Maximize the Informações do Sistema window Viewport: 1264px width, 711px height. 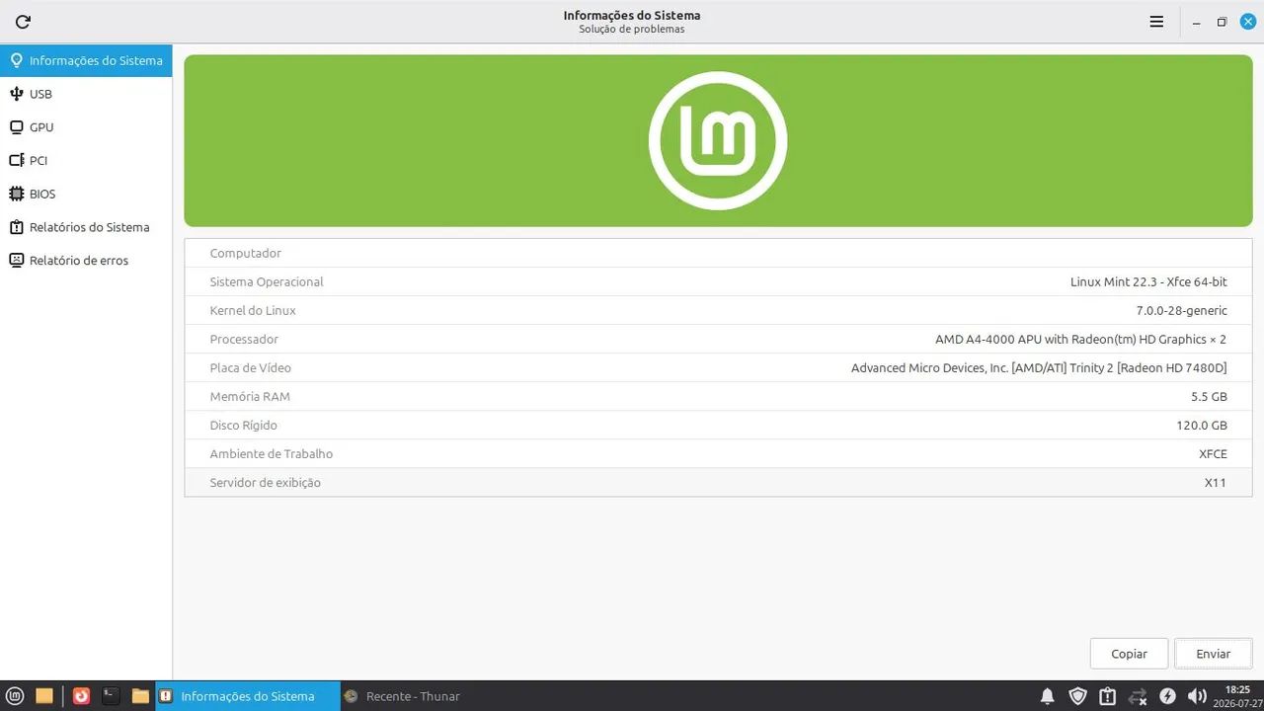click(1222, 22)
